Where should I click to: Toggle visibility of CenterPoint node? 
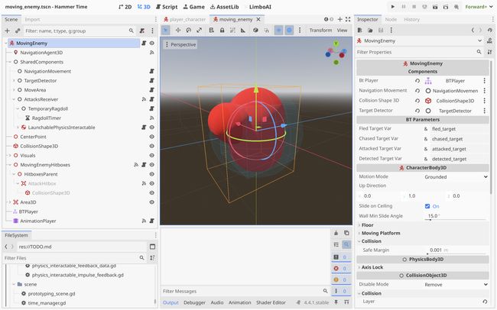(x=152, y=137)
